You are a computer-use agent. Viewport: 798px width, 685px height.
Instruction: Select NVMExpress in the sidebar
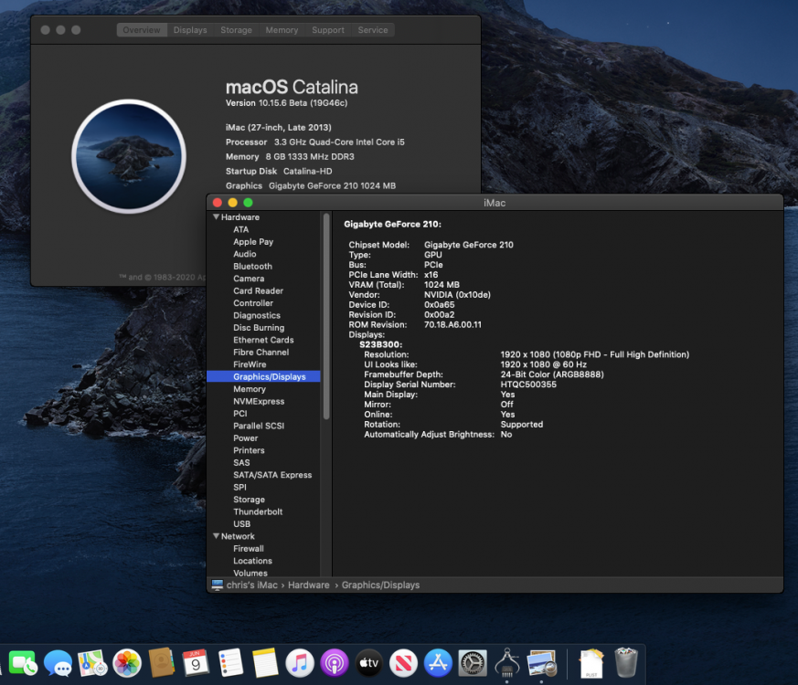(259, 401)
